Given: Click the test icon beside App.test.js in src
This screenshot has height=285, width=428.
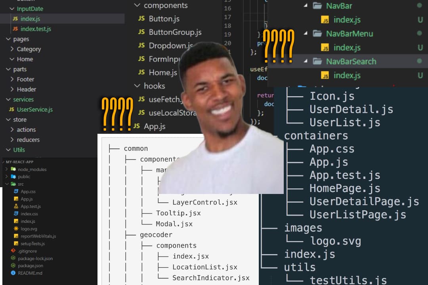Looking at the screenshot, I should (x=16, y=206).
